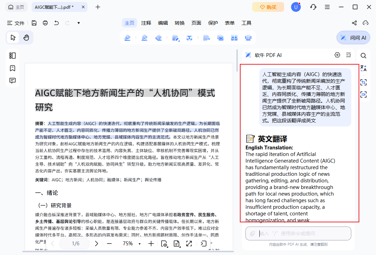This screenshot has width=376, height=255.
Task: Open the cloud upload option
Action: [366, 23]
